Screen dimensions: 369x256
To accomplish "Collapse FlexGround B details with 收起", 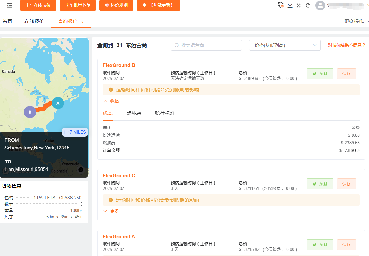I will pyautogui.click(x=111, y=101).
